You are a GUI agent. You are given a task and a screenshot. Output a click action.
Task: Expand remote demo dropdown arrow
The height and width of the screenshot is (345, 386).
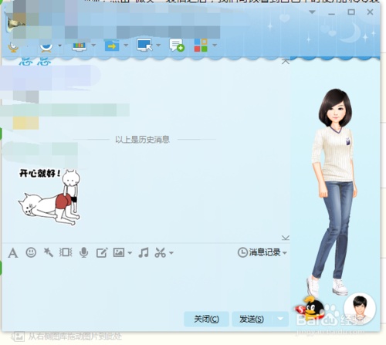coord(93,46)
